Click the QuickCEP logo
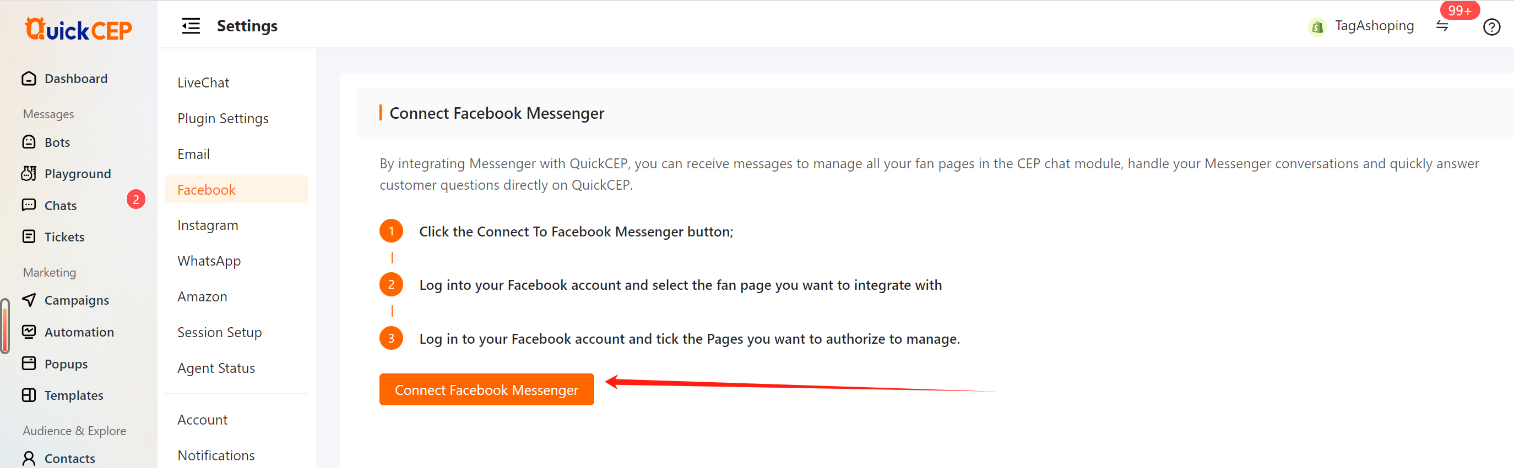1514x468 pixels. pyautogui.click(x=78, y=29)
